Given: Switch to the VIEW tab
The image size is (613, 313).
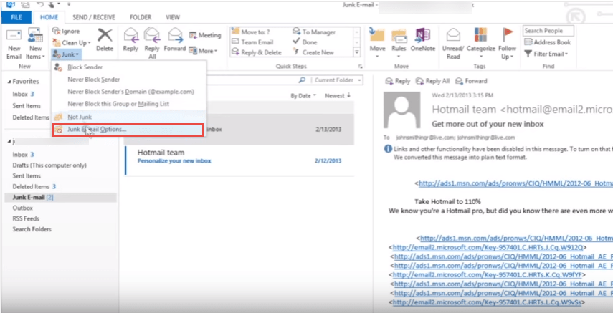Looking at the screenshot, I should coord(173,17).
